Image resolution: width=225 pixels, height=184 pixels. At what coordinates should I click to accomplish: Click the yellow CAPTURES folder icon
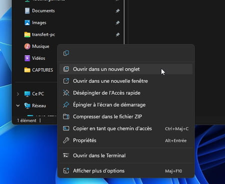coord(27,70)
